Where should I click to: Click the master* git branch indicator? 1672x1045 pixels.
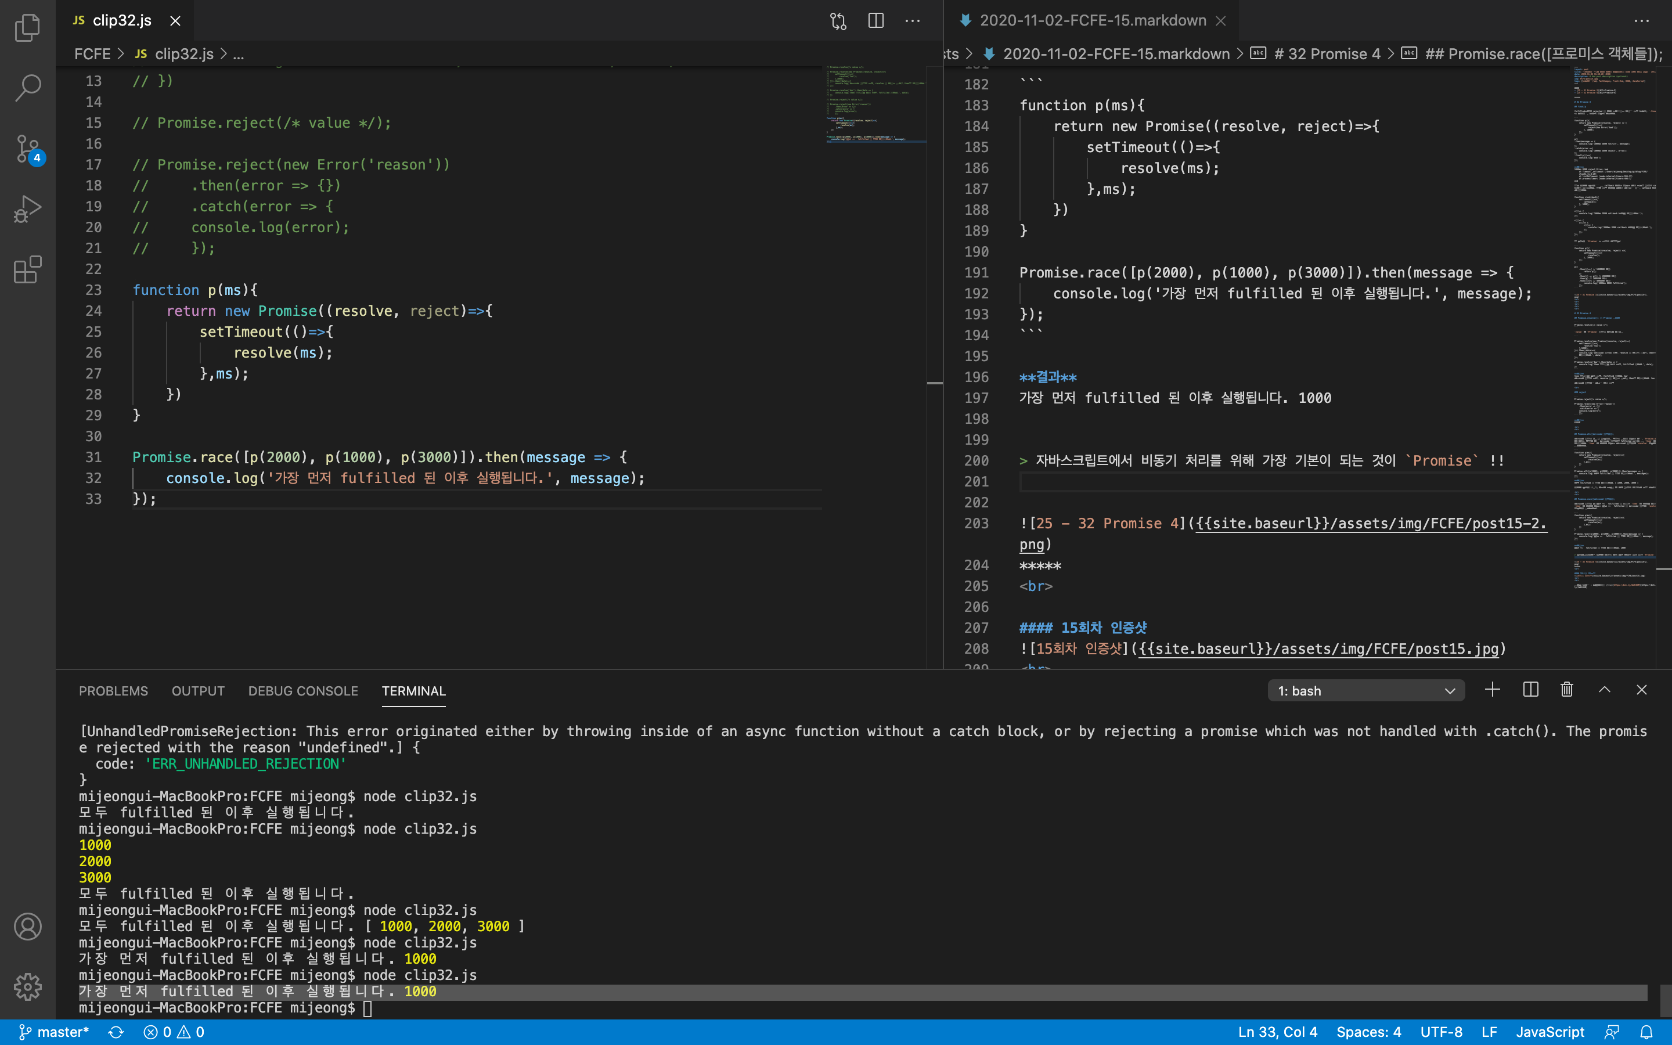coord(53,1032)
